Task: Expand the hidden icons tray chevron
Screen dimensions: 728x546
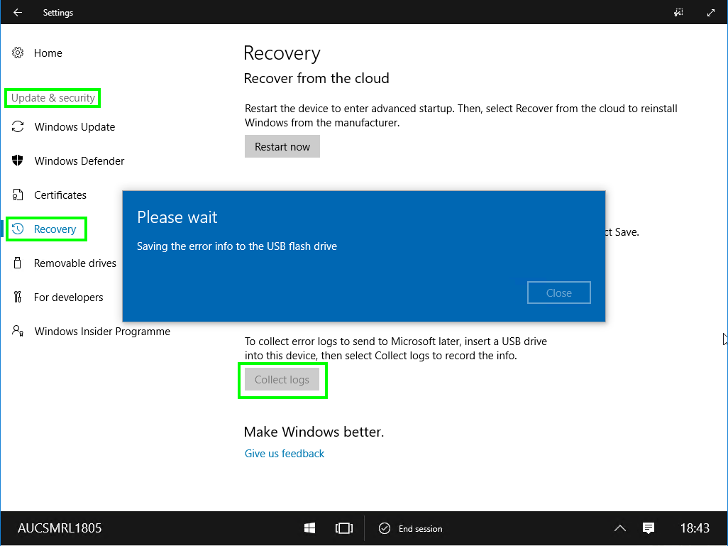Action: tap(620, 528)
